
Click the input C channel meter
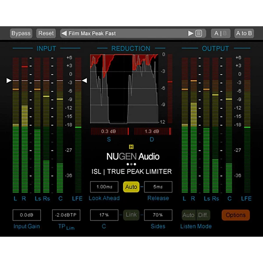(x=60, y=125)
